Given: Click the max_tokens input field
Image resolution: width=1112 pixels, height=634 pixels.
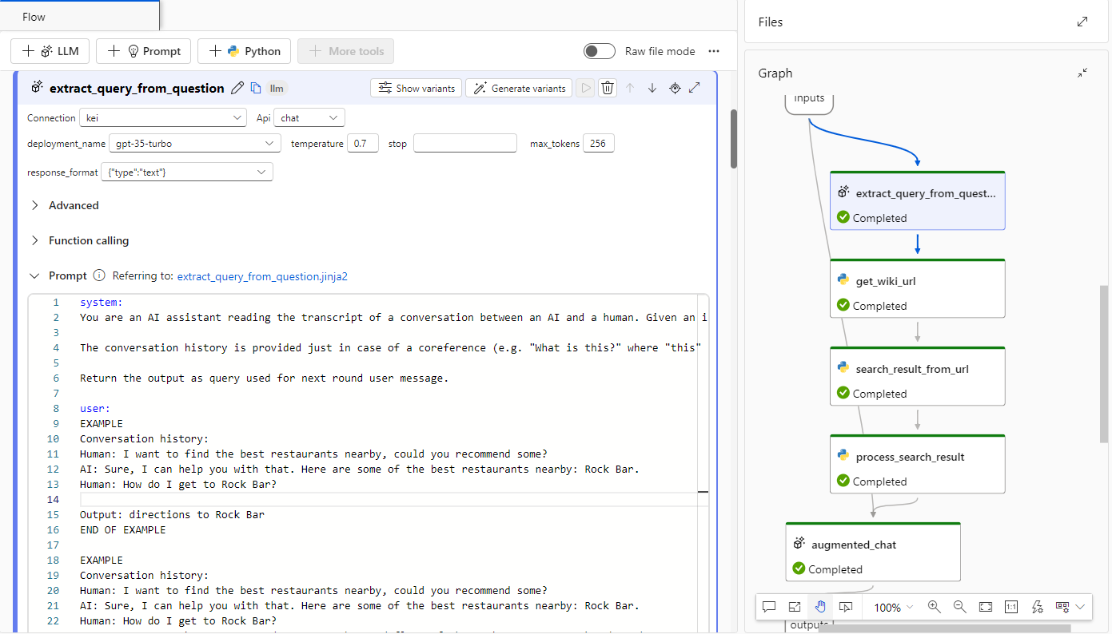Looking at the screenshot, I should 599,144.
